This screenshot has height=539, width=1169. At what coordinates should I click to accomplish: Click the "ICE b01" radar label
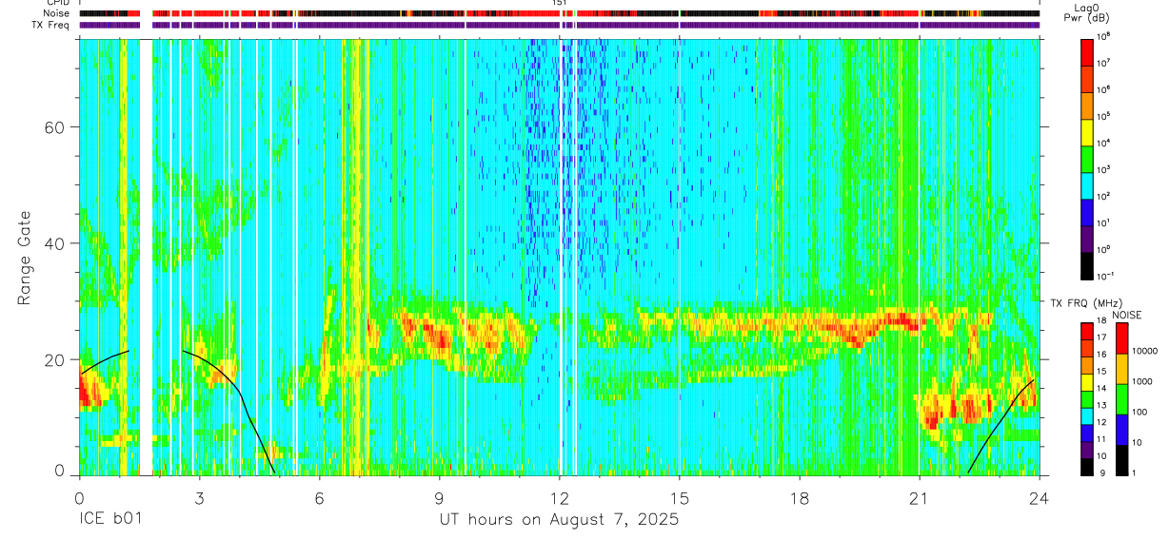point(109,520)
